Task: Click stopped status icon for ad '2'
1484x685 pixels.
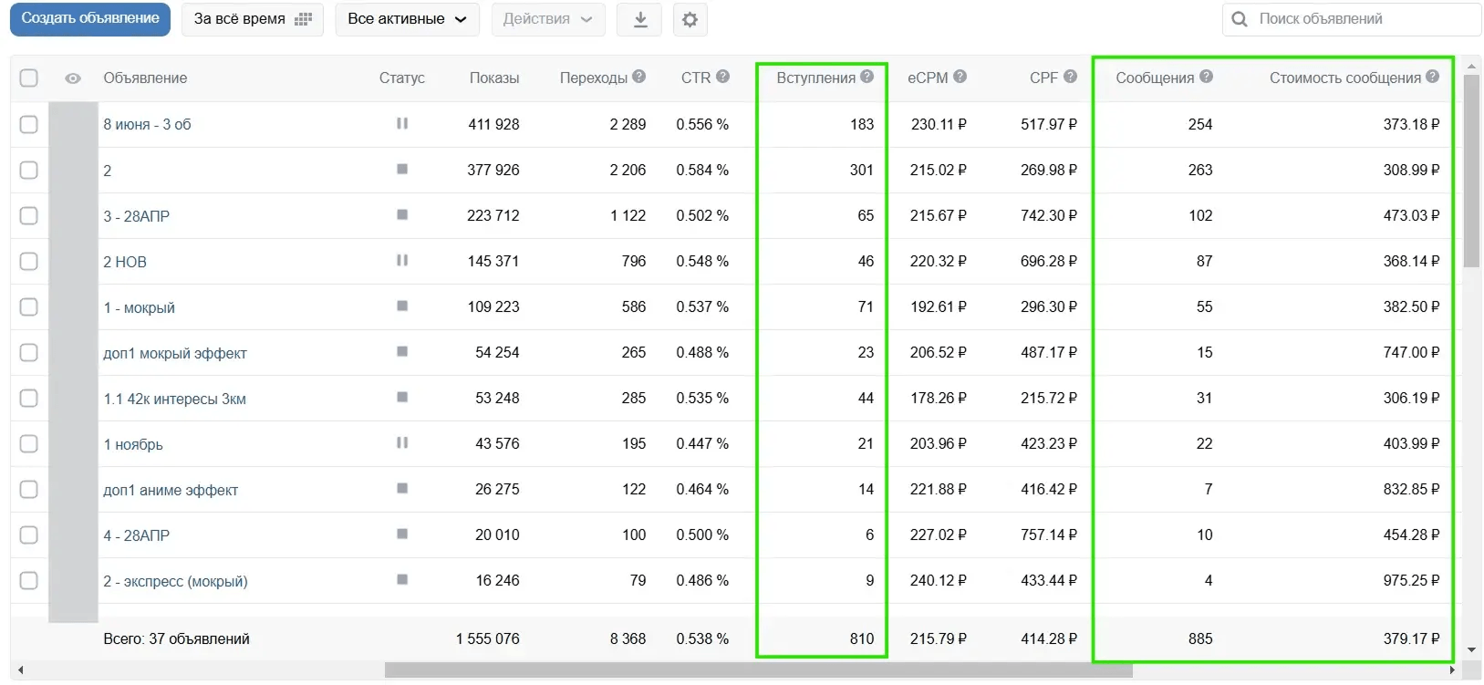Action: [402, 169]
